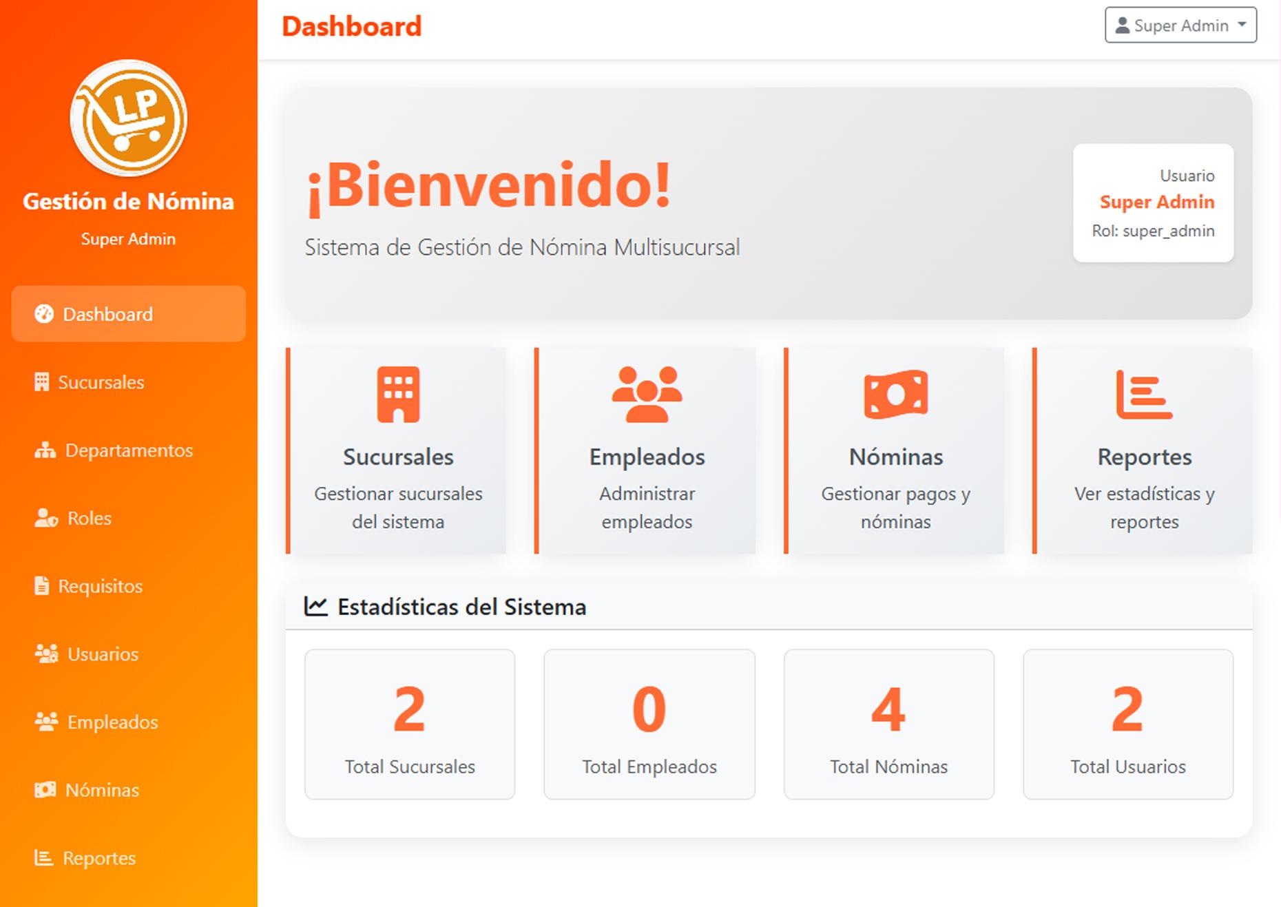Viewport: 1281px width, 907px height.
Task: Click 'Gestionar pagos y nóminas' description
Action: [x=896, y=508]
